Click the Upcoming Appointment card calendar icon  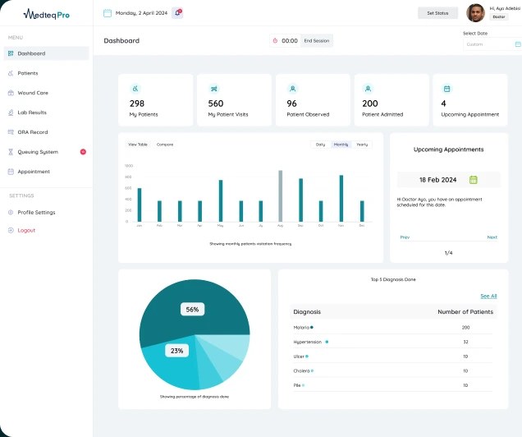click(446, 89)
